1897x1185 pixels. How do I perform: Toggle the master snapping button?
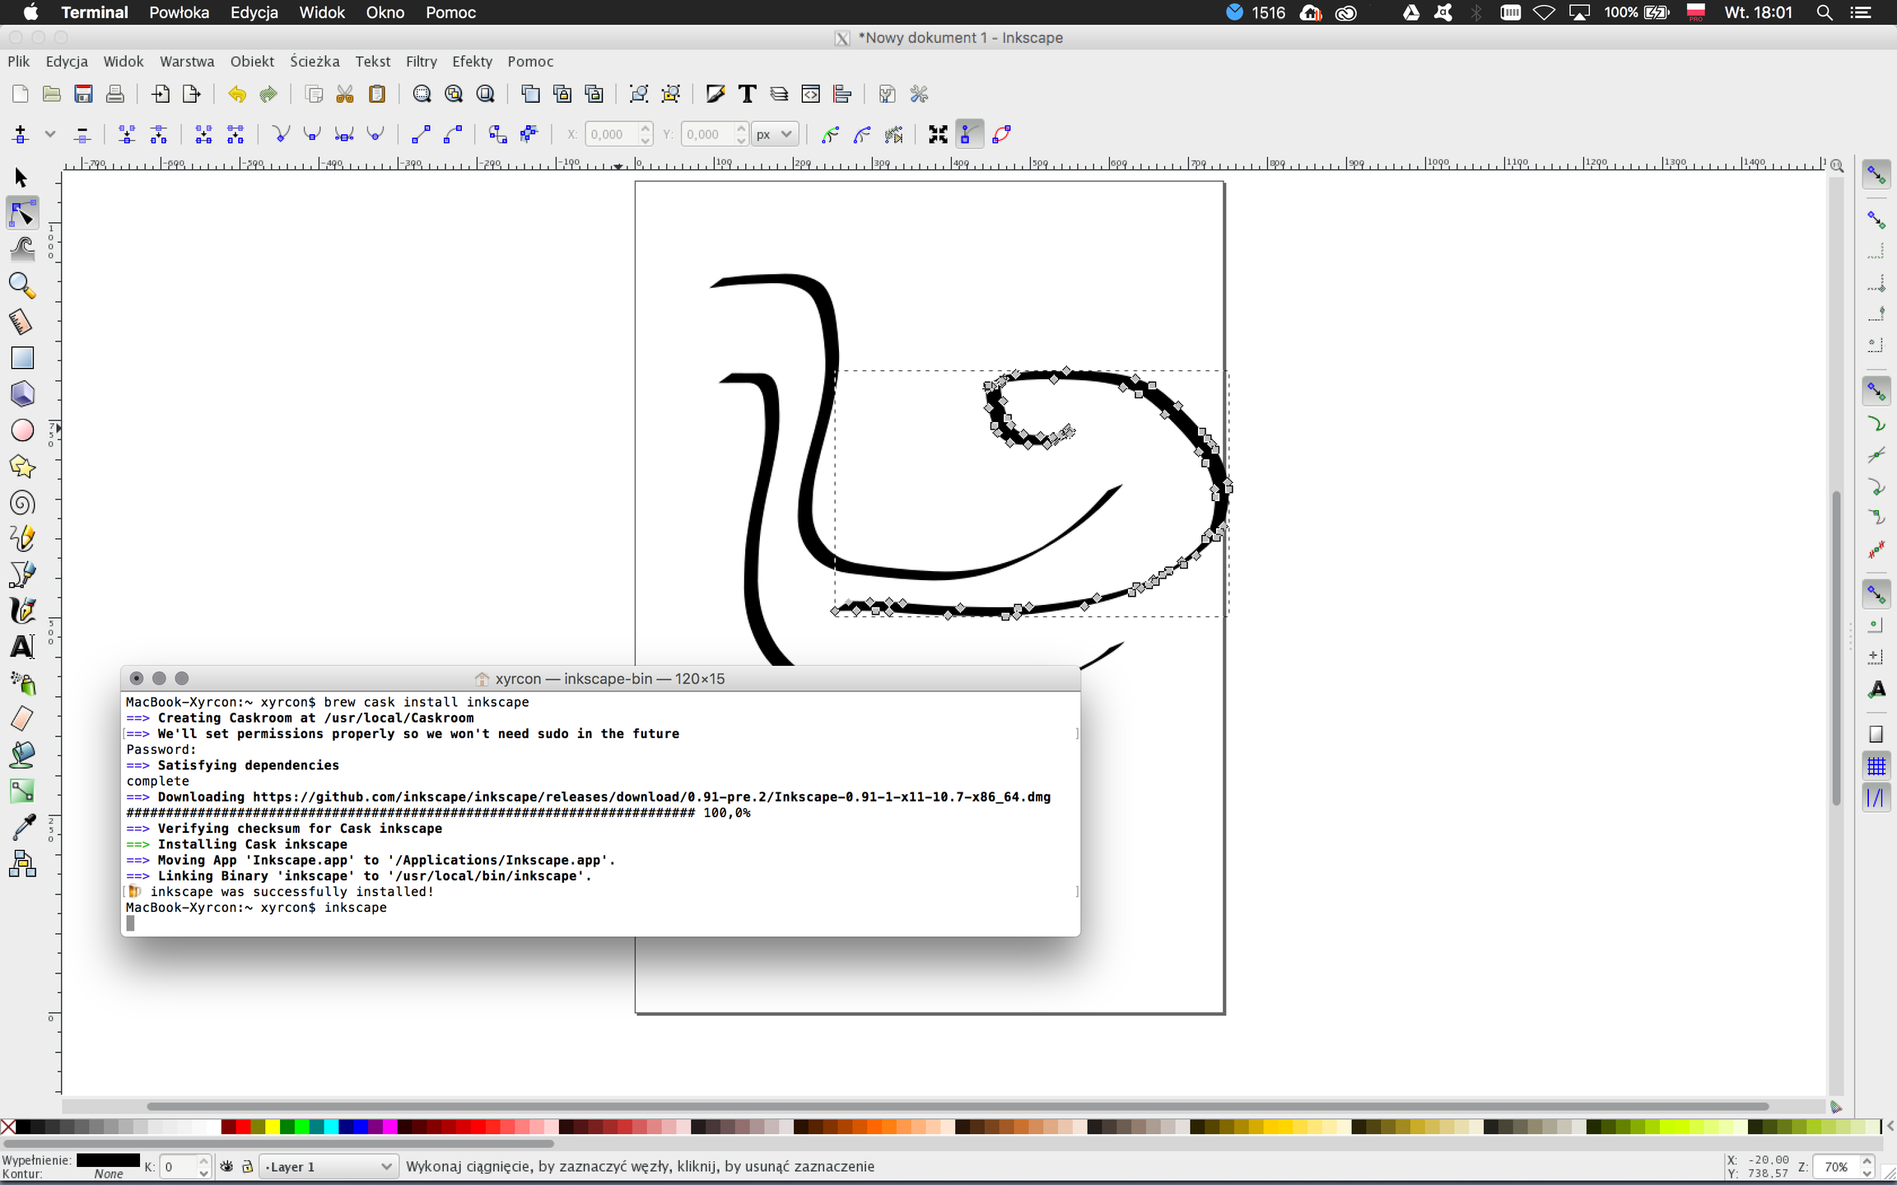tap(1876, 174)
